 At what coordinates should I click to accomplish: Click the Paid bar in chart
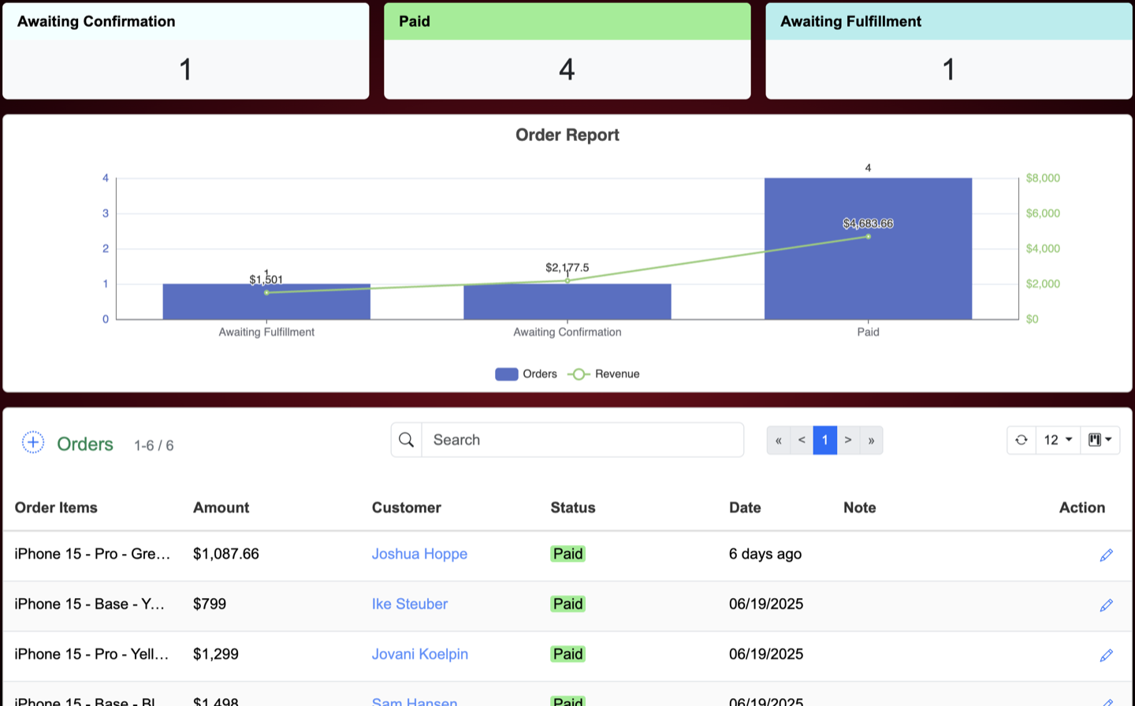click(x=868, y=248)
